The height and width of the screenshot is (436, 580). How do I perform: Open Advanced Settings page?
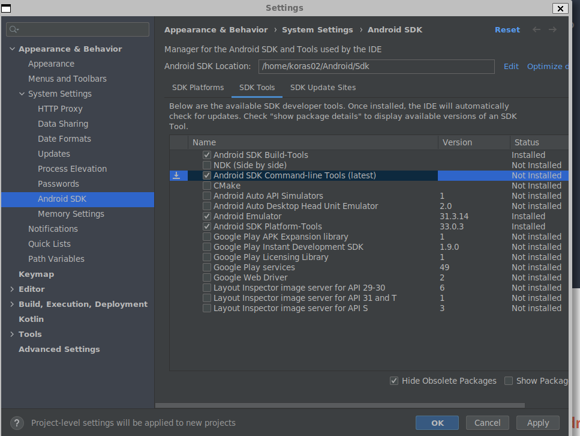point(59,349)
